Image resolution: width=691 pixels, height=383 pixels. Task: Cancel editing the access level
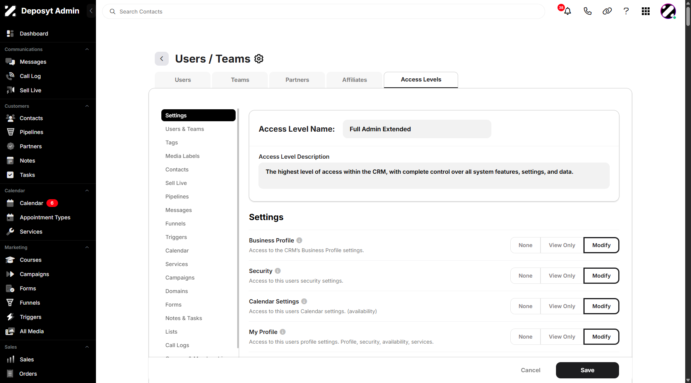click(530, 370)
